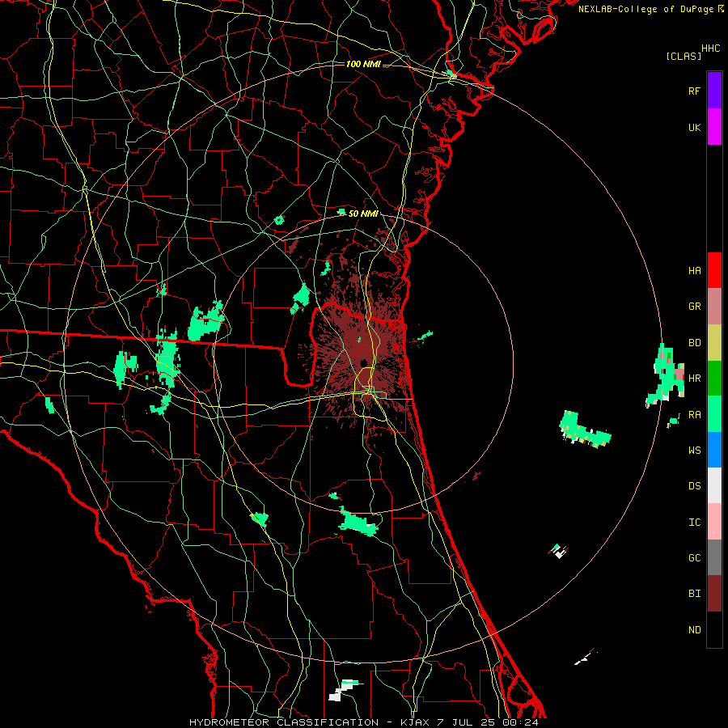Click the HHC product code text
This screenshot has width=728, height=728.
tap(710, 49)
